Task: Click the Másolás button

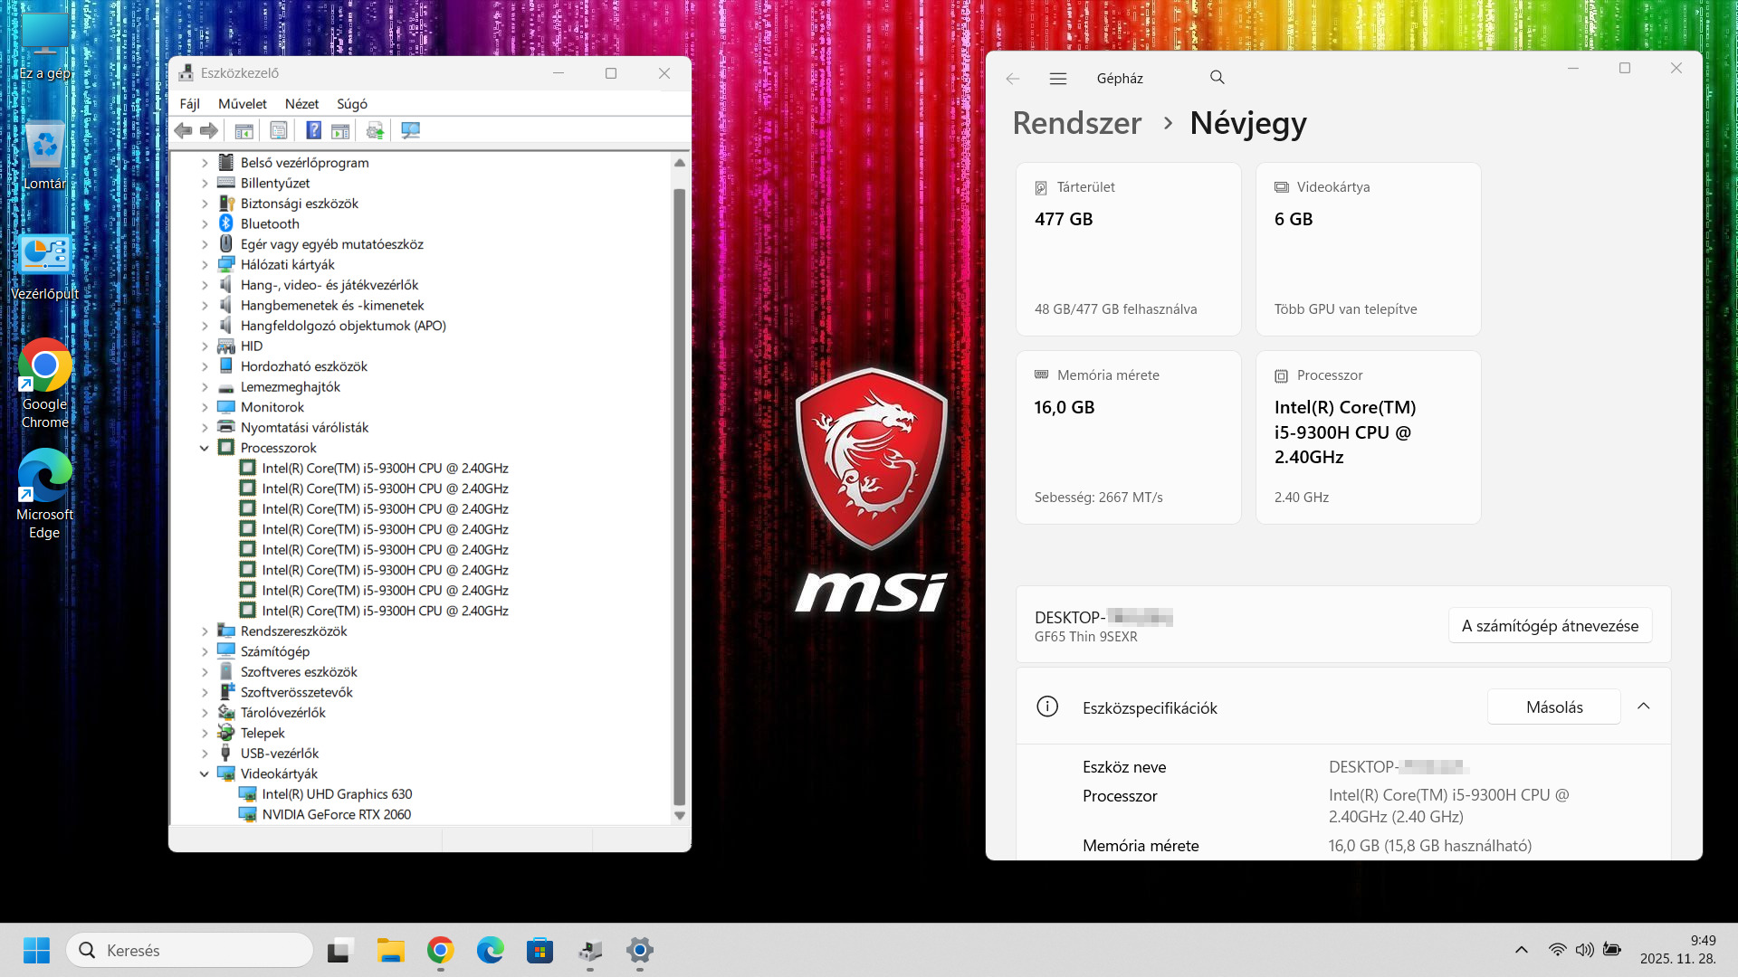Action: pos(1553,707)
